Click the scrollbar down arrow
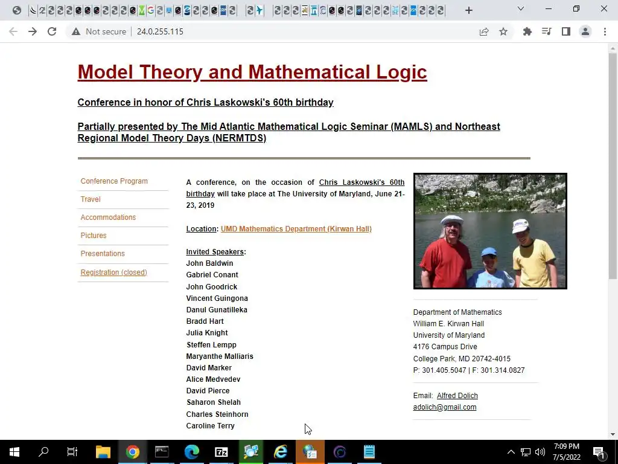The height and width of the screenshot is (464, 618). pos(613,434)
